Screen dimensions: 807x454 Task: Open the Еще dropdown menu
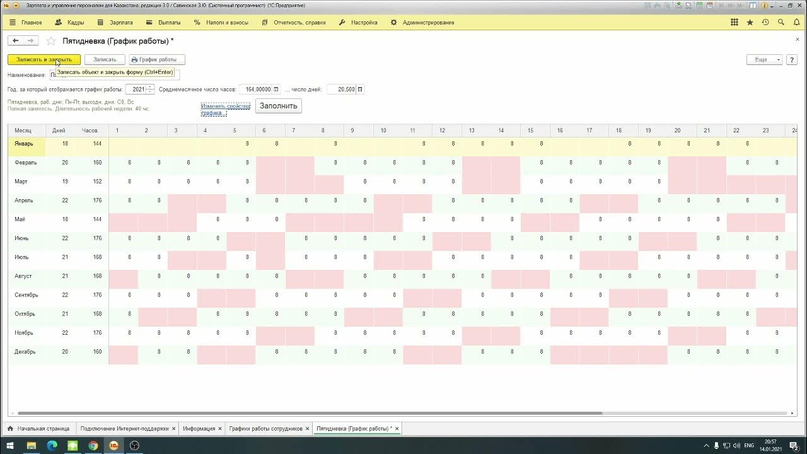pyautogui.click(x=764, y=59)
